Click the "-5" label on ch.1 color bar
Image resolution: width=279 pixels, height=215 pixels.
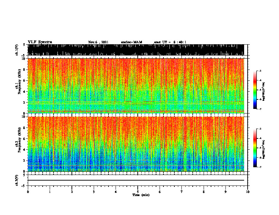coord(260,90)
